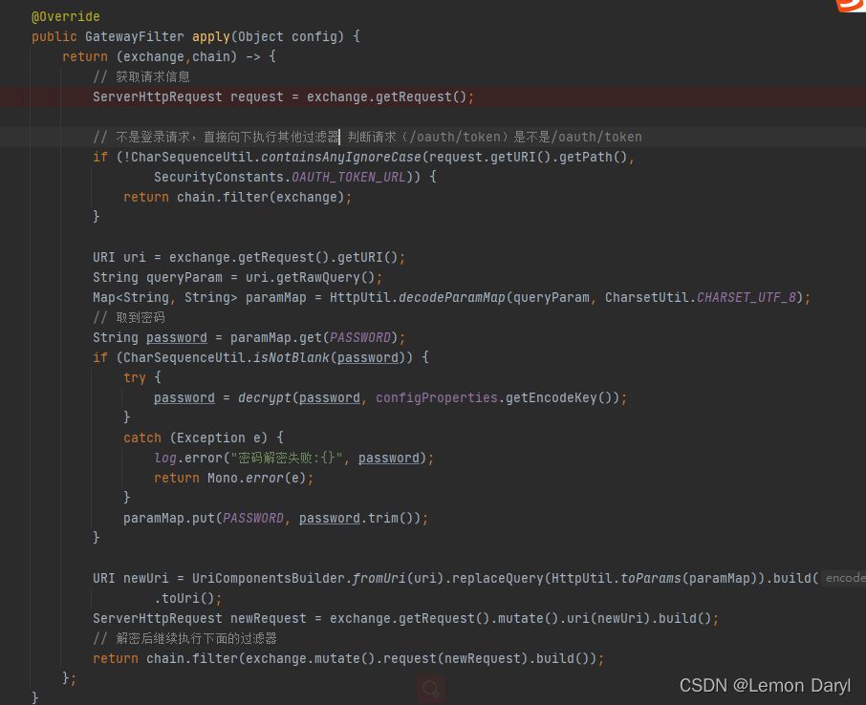Click the paramMap.put call
The height and width of the screenshot is (705, 866).
[x=168, y=518]
